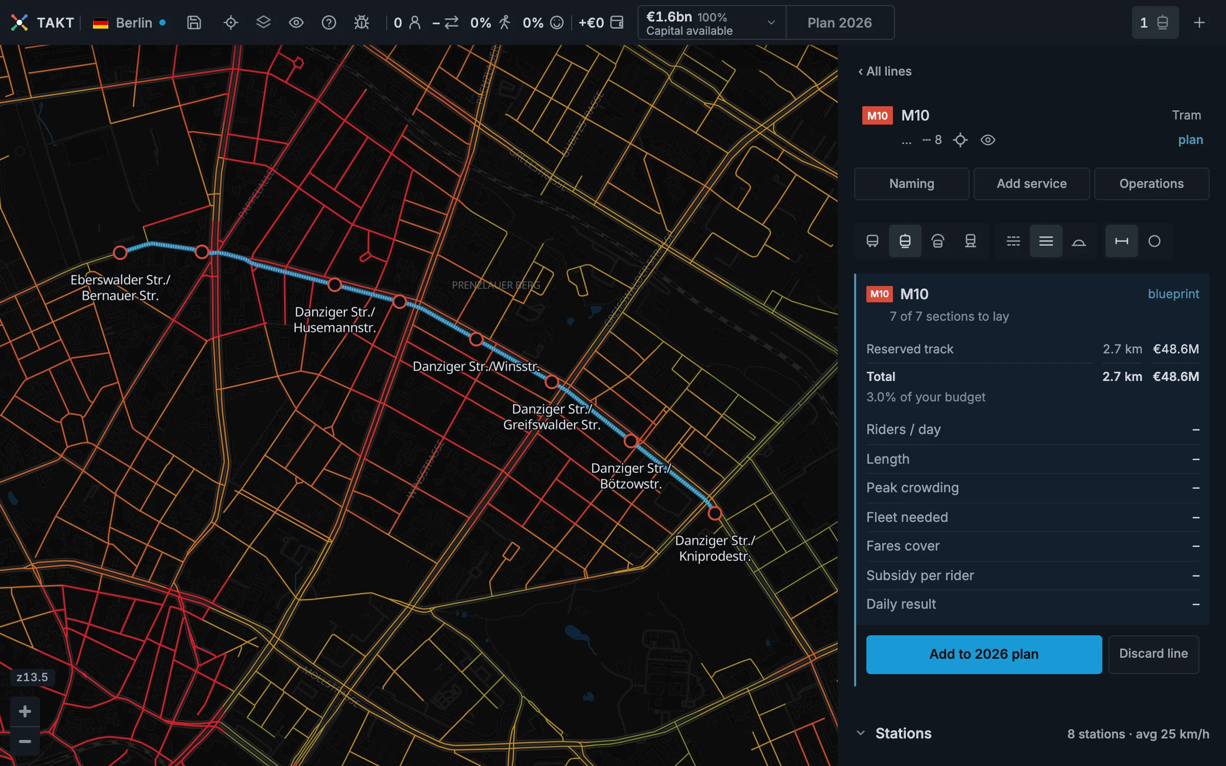Click the satisfaction smiley icon
This screenshot has width=1226, height=766.
point(557,22)
